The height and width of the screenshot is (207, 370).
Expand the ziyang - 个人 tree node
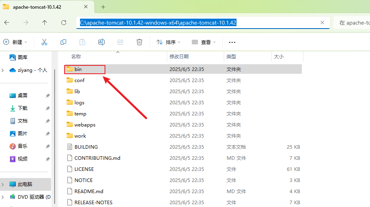[3, 70]
